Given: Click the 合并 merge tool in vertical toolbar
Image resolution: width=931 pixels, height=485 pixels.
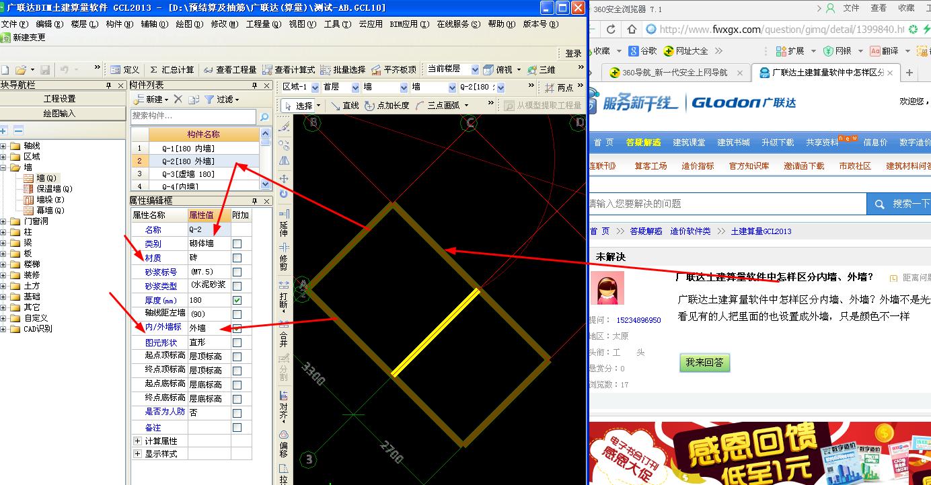Looking at the screenshot, I should 284,333.
